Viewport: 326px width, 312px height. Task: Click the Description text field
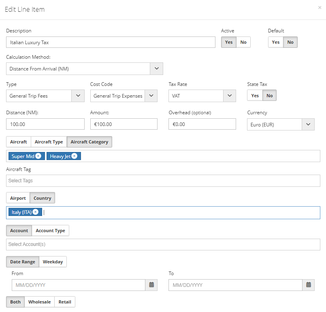coord(111,42)
